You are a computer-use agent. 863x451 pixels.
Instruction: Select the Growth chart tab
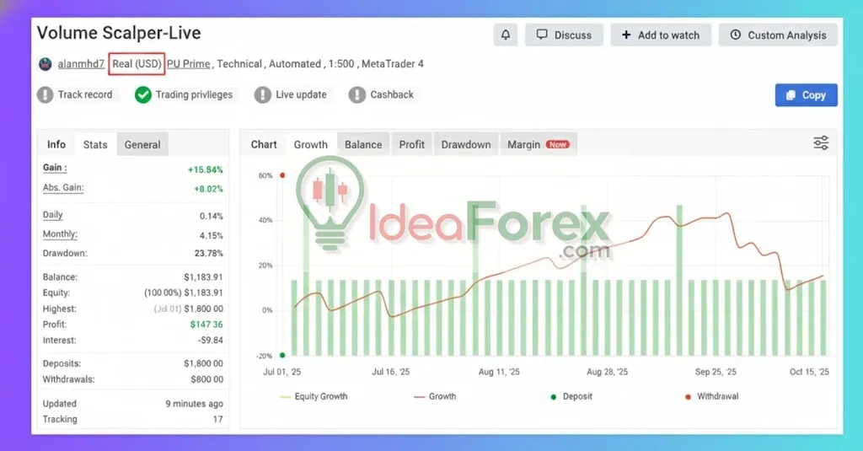point(310,144)
